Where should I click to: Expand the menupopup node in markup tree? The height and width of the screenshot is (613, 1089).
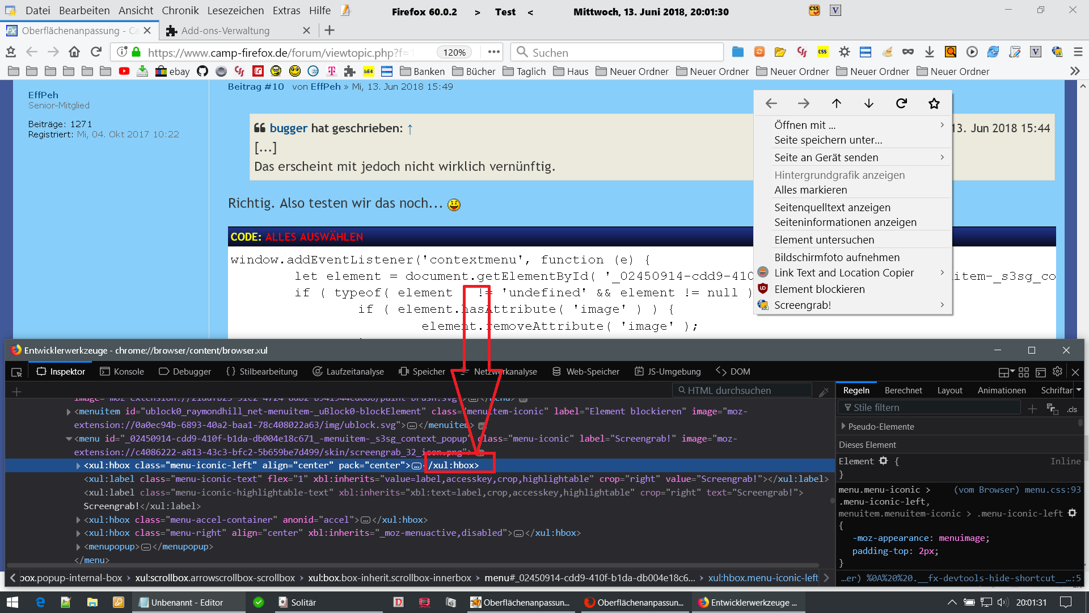pos(78,547)
